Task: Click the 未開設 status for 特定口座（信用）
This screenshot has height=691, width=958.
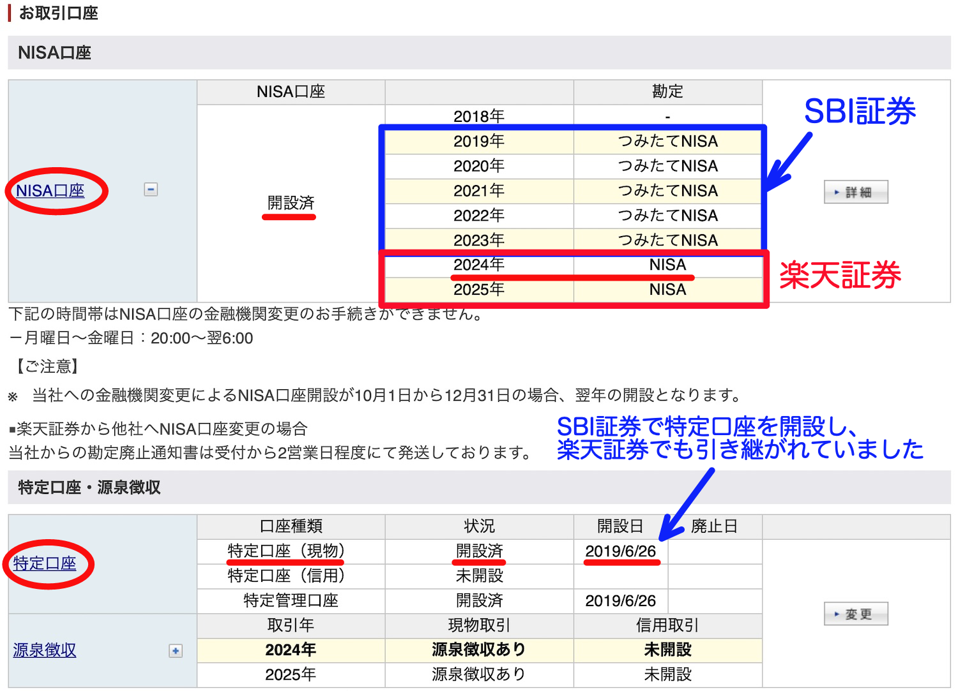Action: (x=480, y=576)
